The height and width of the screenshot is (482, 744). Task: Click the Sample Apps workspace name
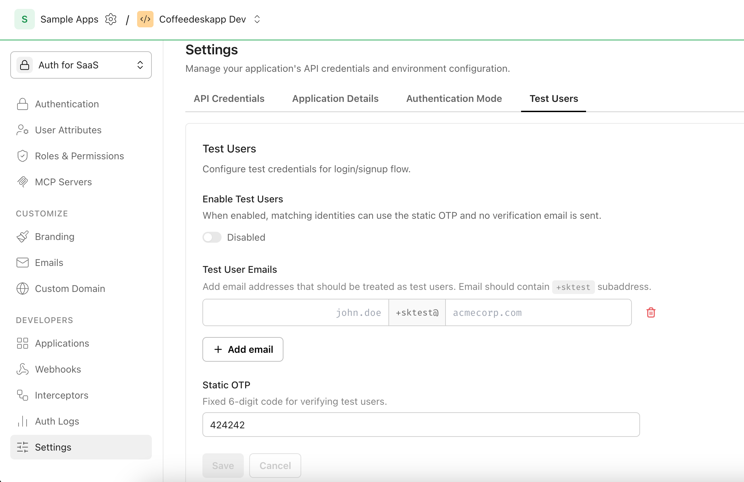click(x=69, y=19)
